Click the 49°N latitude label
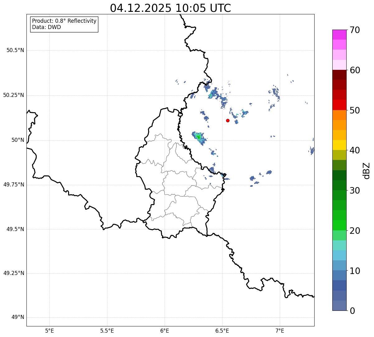Image resolution: width=374 pixels, height=337 pixels. pos(18,317)
